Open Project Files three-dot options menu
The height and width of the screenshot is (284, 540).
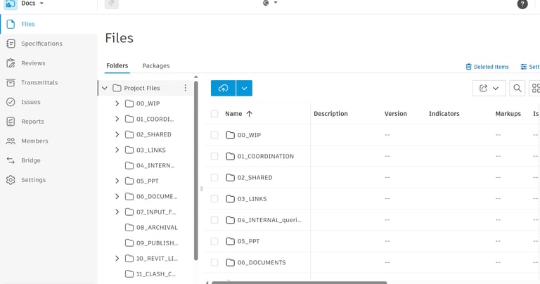tap(186, 88)
